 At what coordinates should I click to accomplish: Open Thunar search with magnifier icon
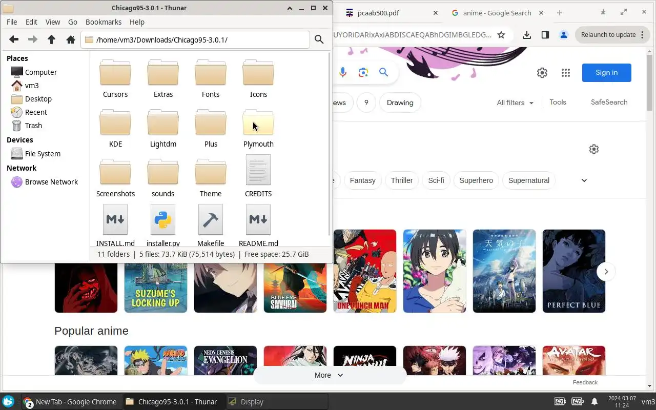coord(319,39)
